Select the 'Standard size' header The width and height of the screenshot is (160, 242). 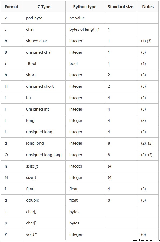(121, 7)
